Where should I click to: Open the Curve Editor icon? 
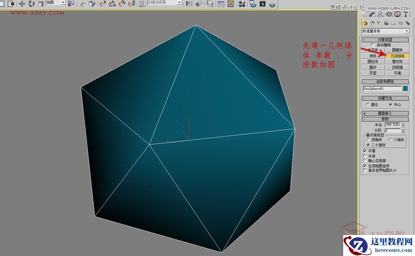(221, 4)
